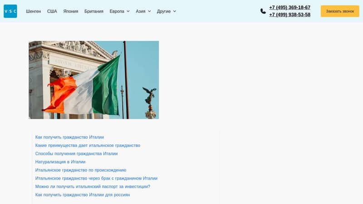Image resolution: width=363 pixels, height=204 pixels.
Task: Open Итальянское гражданство через брак link
Action: [96, 178]
